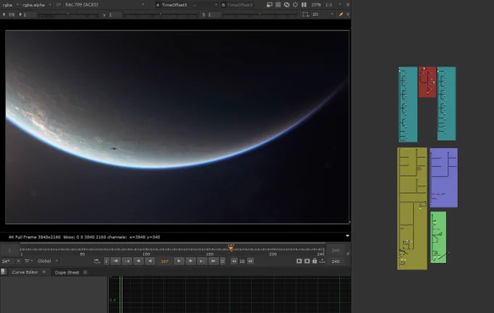The height and width of the screenshot is (313, 494).
Task: Click the pane menu icon left of Curve Editor
Action: pos(4,272)
